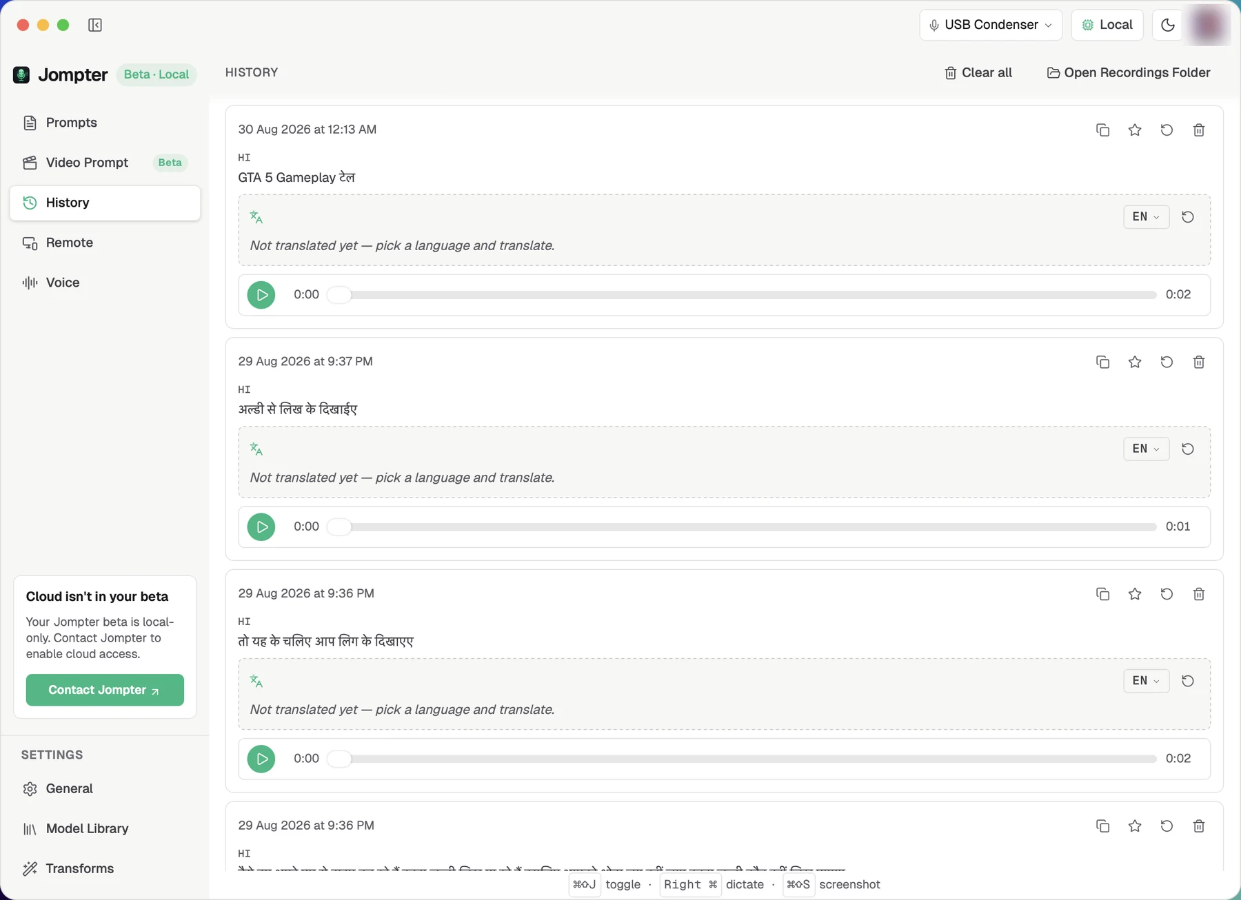Play the 29 Aug 9:37 PM recording
The height and width of the screenshot is (900, 1241).
[x=261, y=527]
